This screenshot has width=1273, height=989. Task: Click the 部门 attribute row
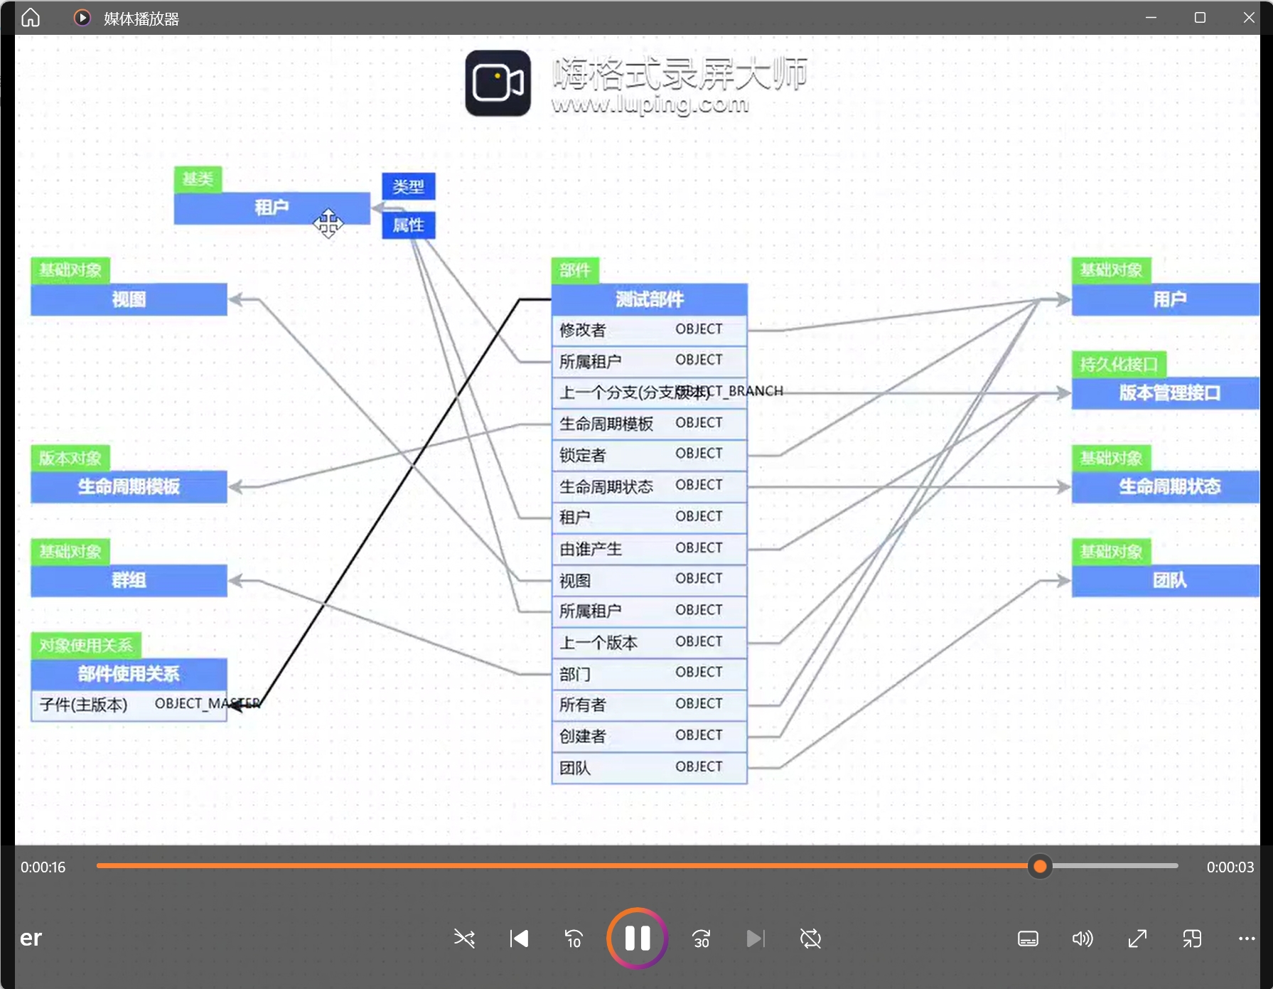coord(649,674)
